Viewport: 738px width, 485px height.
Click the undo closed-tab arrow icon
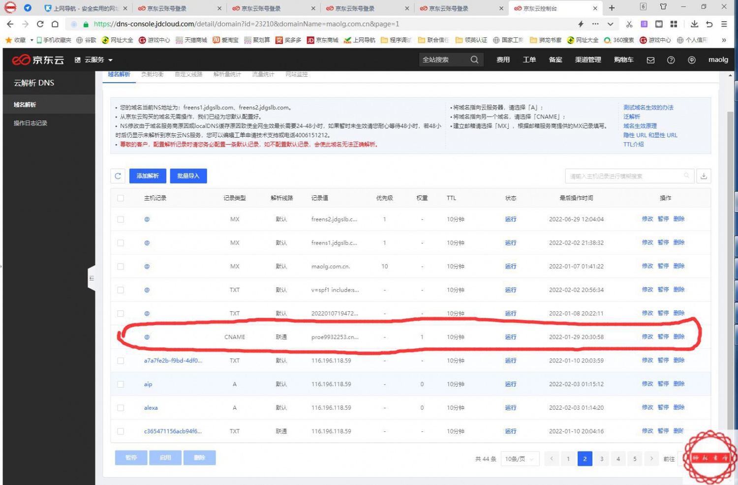pos(709,24)
